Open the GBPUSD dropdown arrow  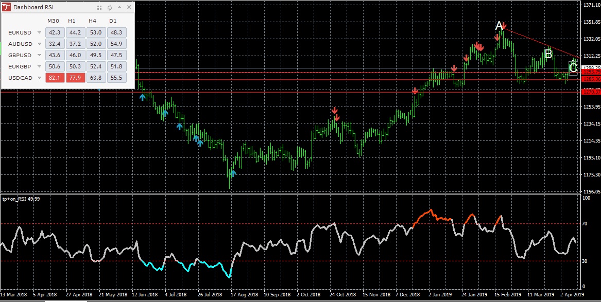pyautogui.click(x=40, y=55)
